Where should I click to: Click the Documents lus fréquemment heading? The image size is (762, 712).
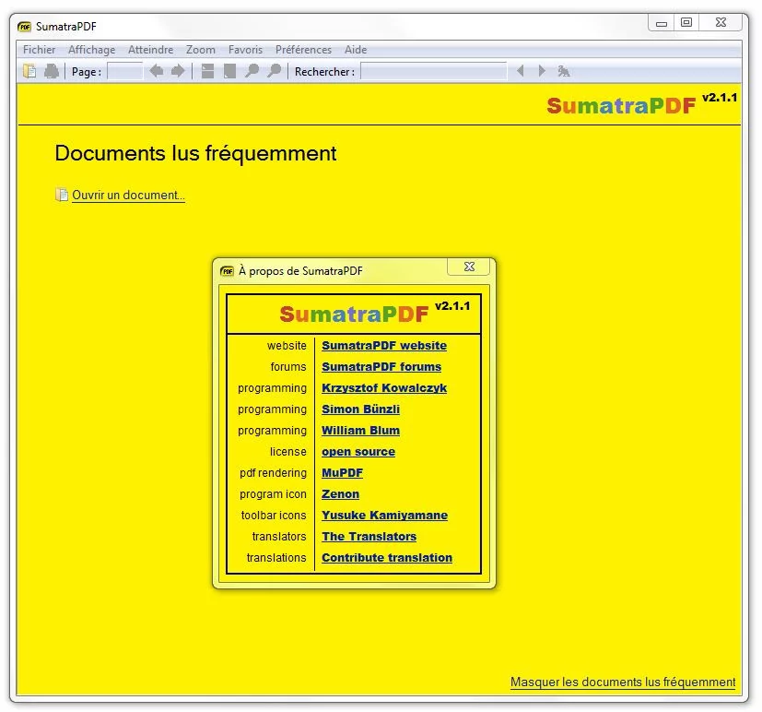coord(196,153)
